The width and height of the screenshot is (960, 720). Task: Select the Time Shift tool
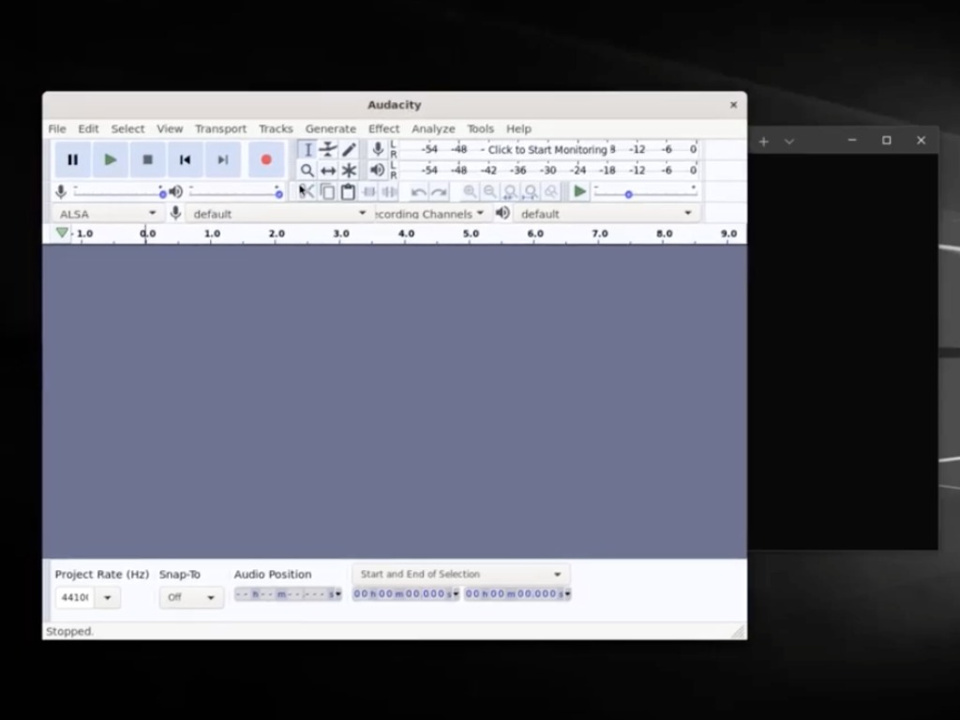click(328, 171)
